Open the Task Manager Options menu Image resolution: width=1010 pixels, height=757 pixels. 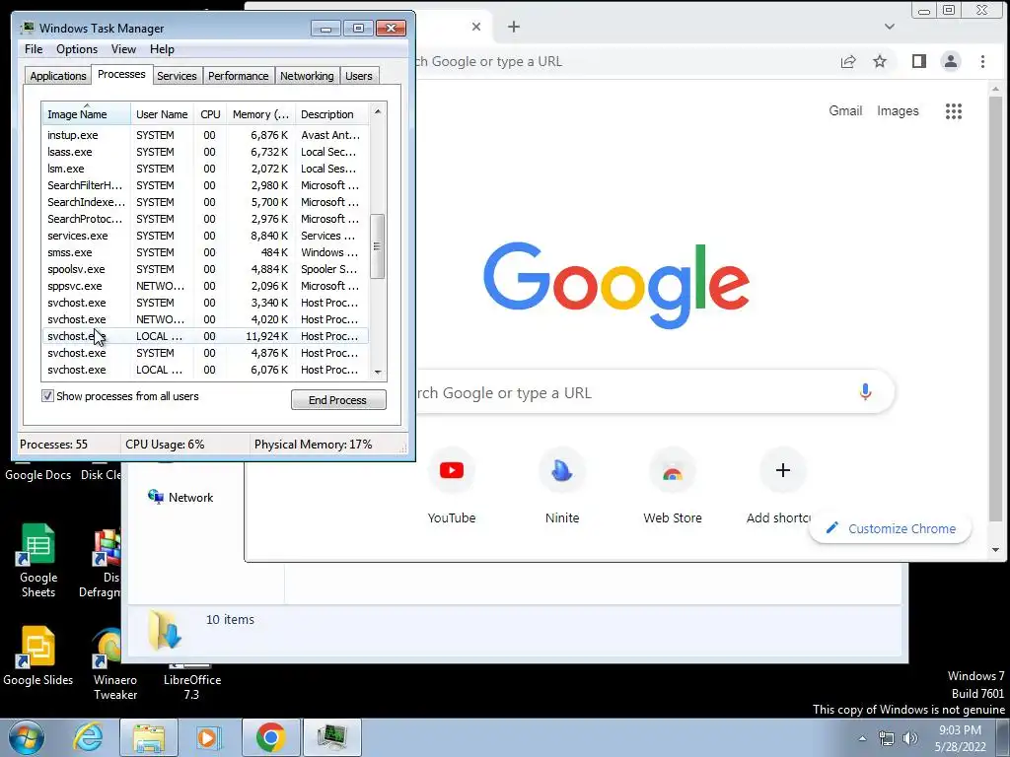[x=77, y=49]
